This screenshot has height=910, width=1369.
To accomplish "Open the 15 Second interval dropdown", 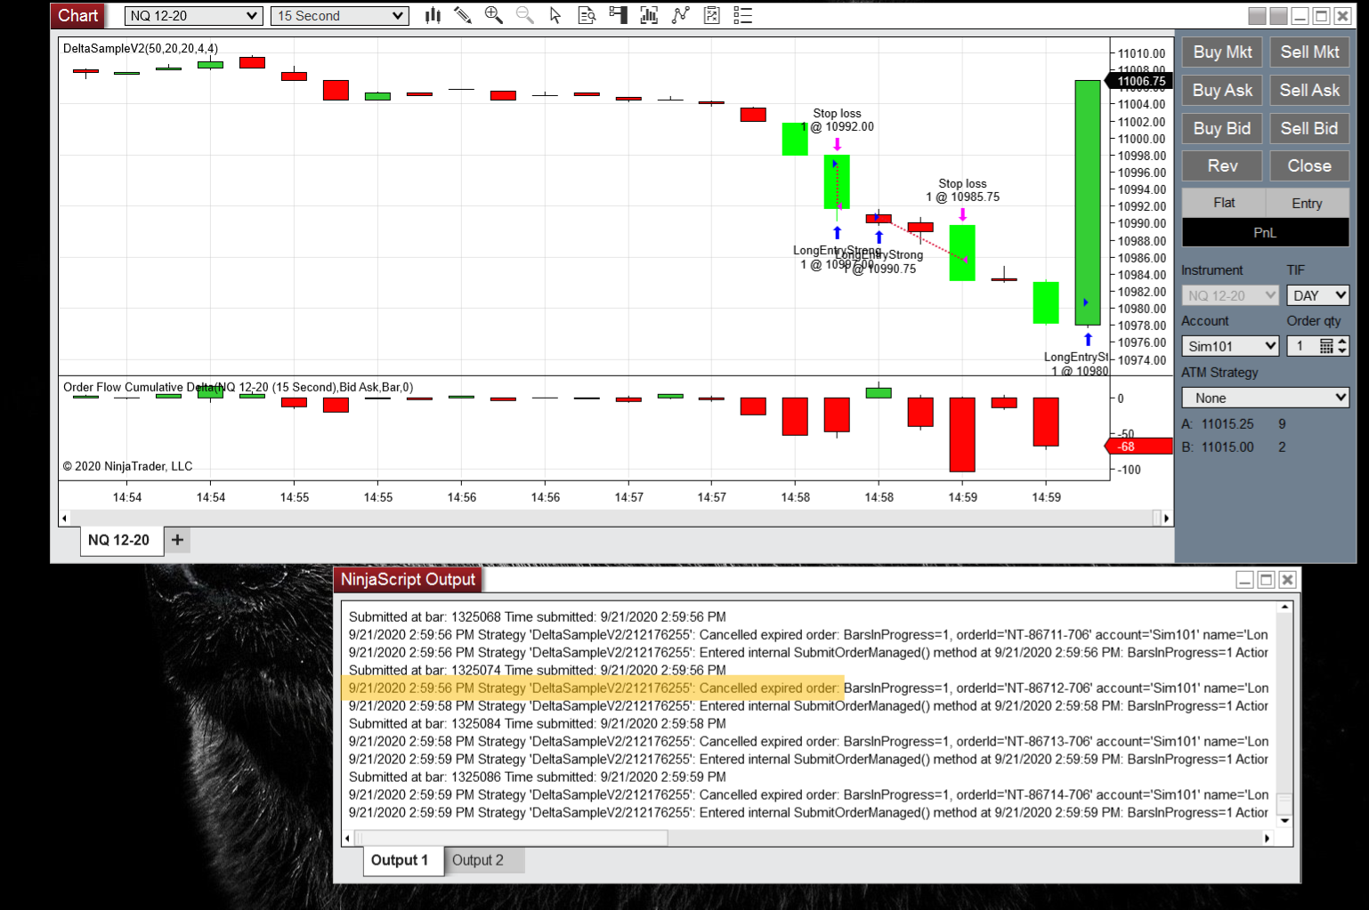I will point(339,16).
